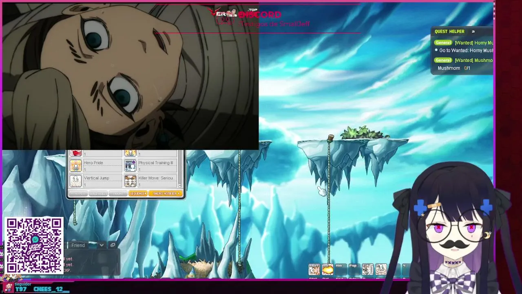This screenshot has width=522, height=294.
Task: Click the empty Pup quickslot
Action: tap(354, 269)
